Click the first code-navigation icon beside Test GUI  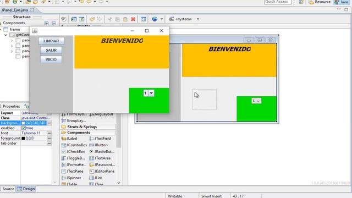[x=74, y=19]
